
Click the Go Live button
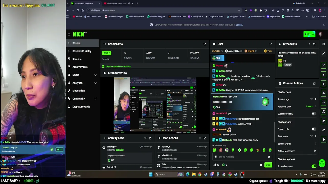point(310,34)
